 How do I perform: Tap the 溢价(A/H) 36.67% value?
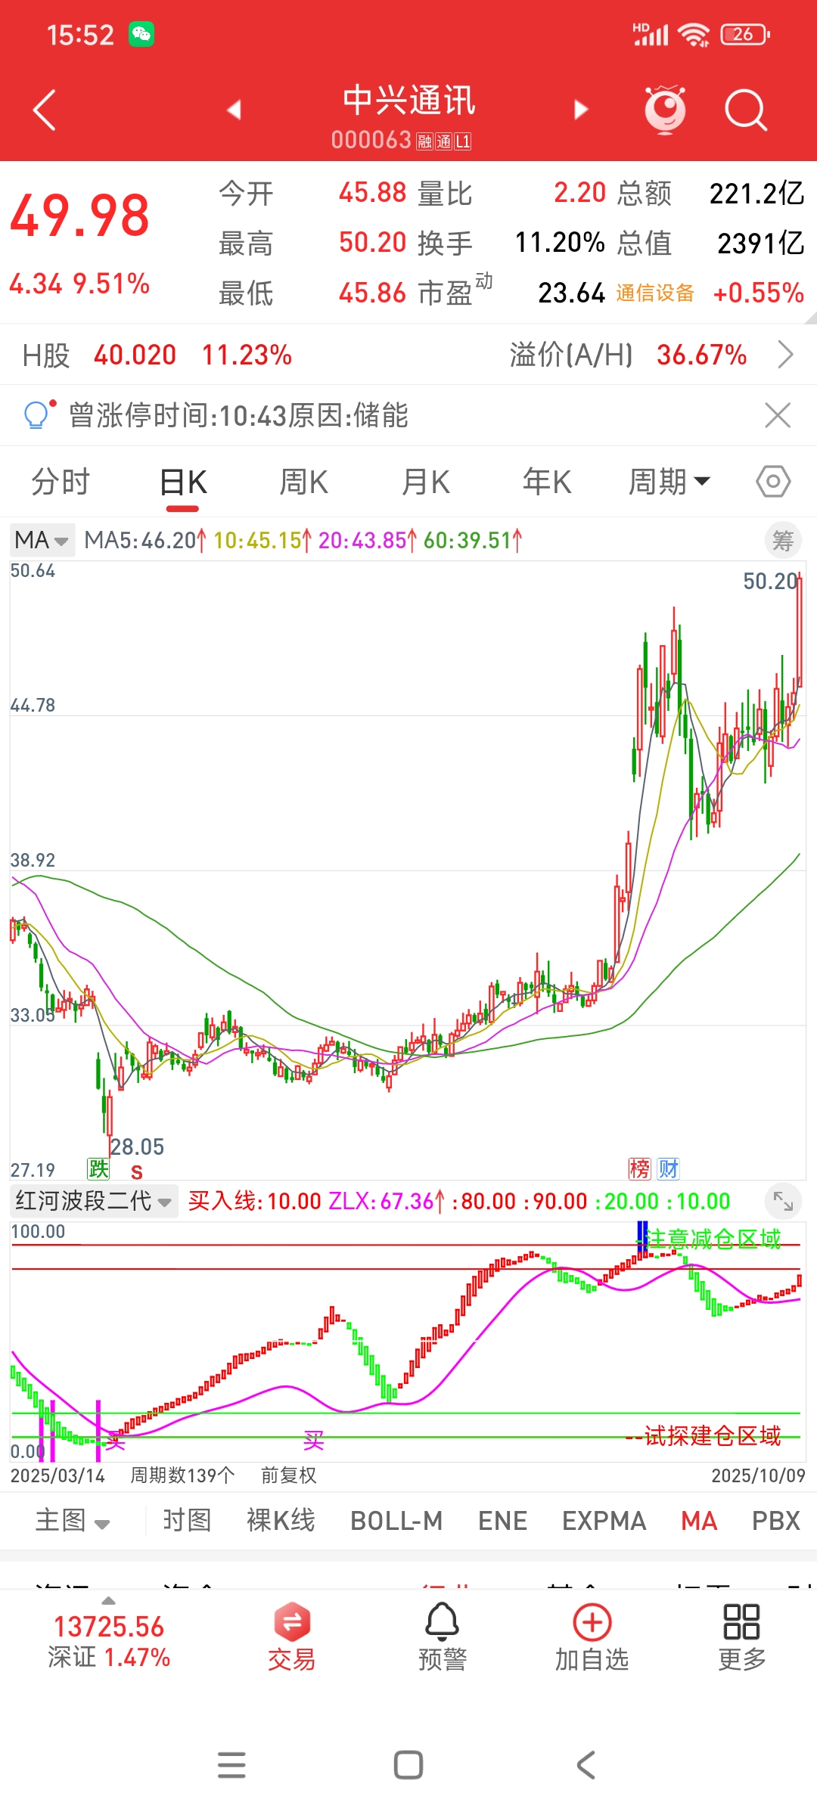(702, 355)
